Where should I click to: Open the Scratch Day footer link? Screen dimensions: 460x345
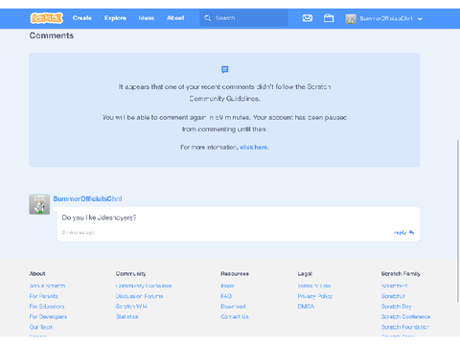click(x=397, y=307)
